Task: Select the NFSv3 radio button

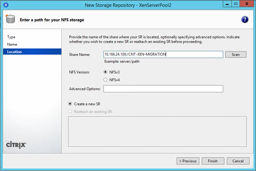Action: 105,72
